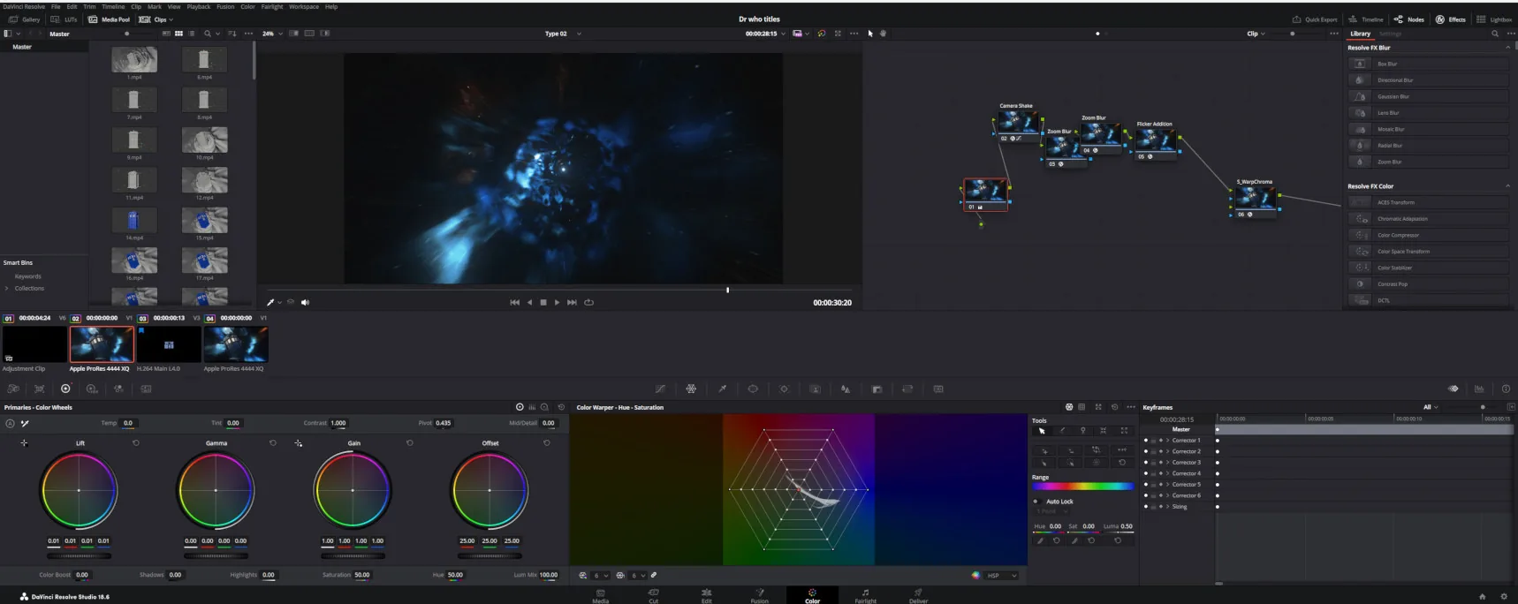Reset the Lift color wheel
The height and width of the screenshot is (604, 1518).
(136, 443)
